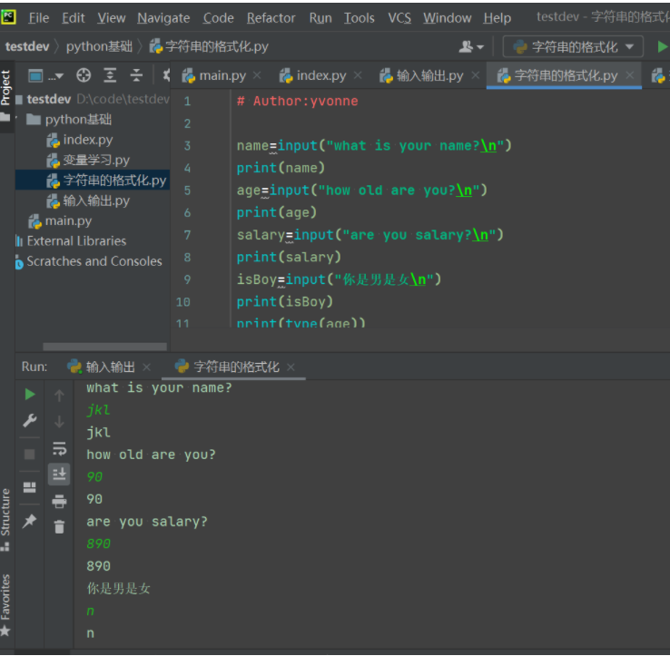The width and height of the screenshot is (670, 656).
Task: Open the Run menu
Action: click(320, 18)
